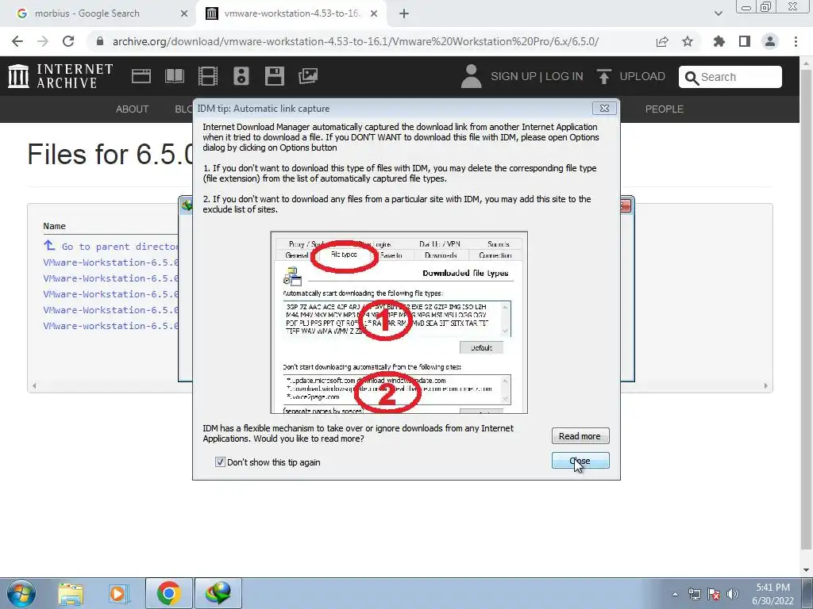Open Internet Download Manager taskbar icon
813x609 pixels.
[218, 593]
